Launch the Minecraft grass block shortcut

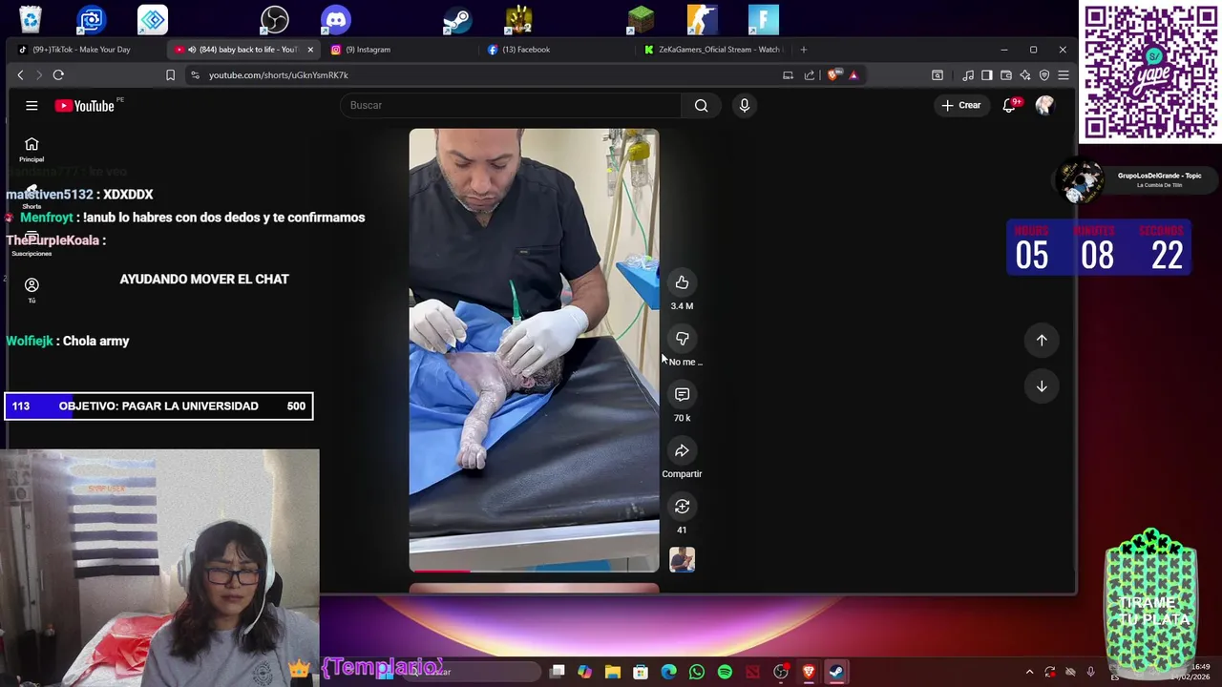(x=641, y=19)
